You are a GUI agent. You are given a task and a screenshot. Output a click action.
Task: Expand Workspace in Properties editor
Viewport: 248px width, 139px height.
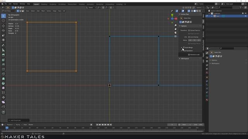pos(210,63)
